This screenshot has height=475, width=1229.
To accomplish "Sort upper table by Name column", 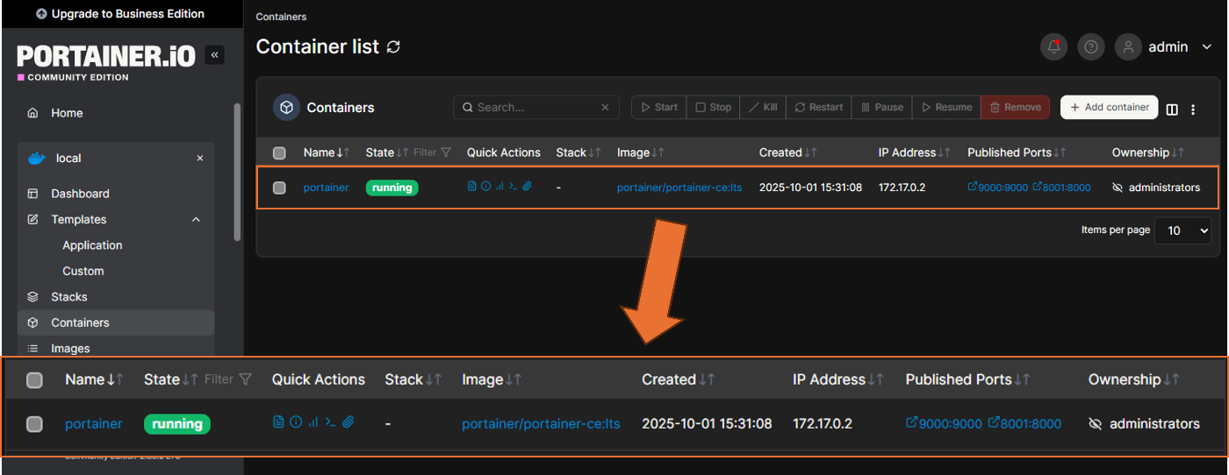I will pyautogui.click(x=327, y=152).
